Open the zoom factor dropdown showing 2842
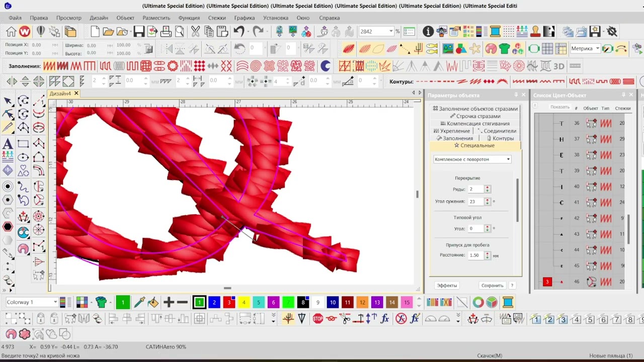 coord(391,31)
